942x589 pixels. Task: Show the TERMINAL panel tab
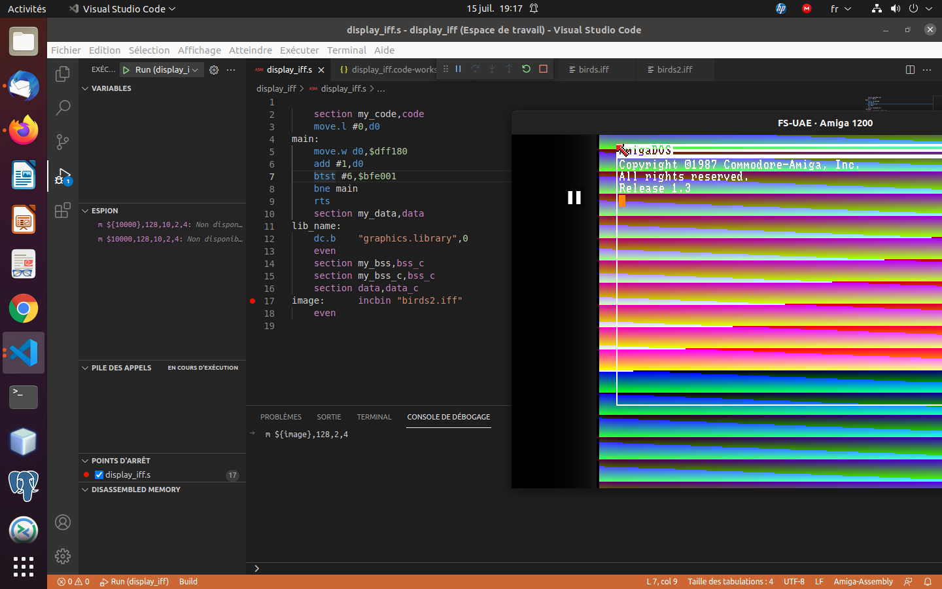coord(374,417)
